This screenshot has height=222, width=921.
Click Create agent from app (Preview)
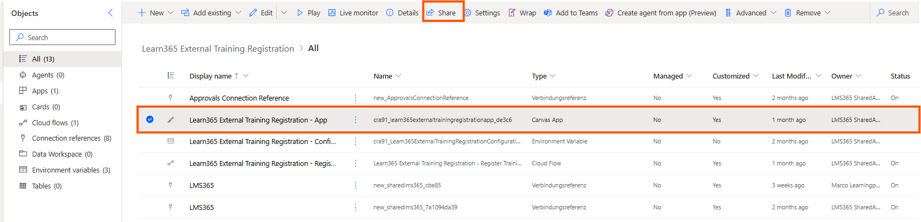click(x=660, y=13)
